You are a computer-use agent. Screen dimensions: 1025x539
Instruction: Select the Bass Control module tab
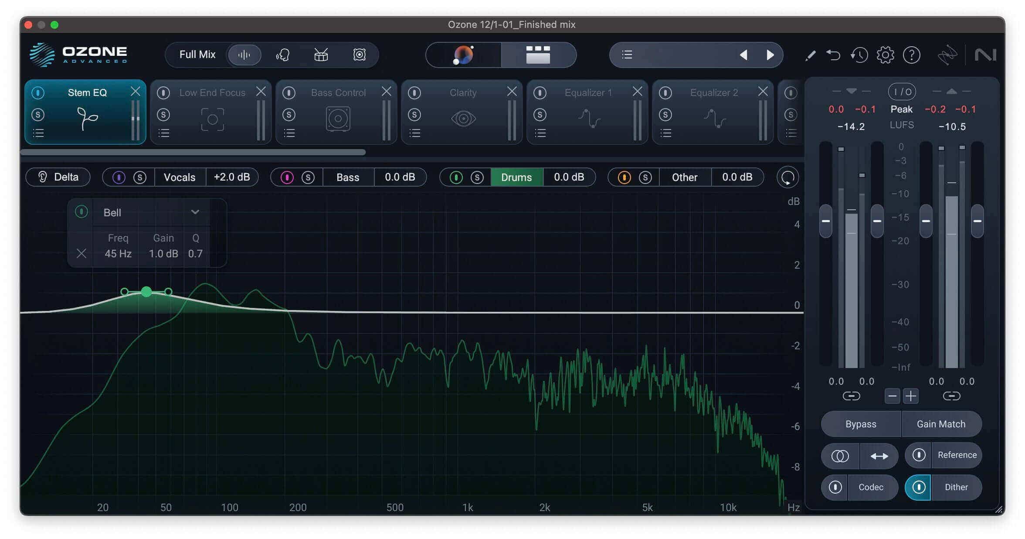336,112
